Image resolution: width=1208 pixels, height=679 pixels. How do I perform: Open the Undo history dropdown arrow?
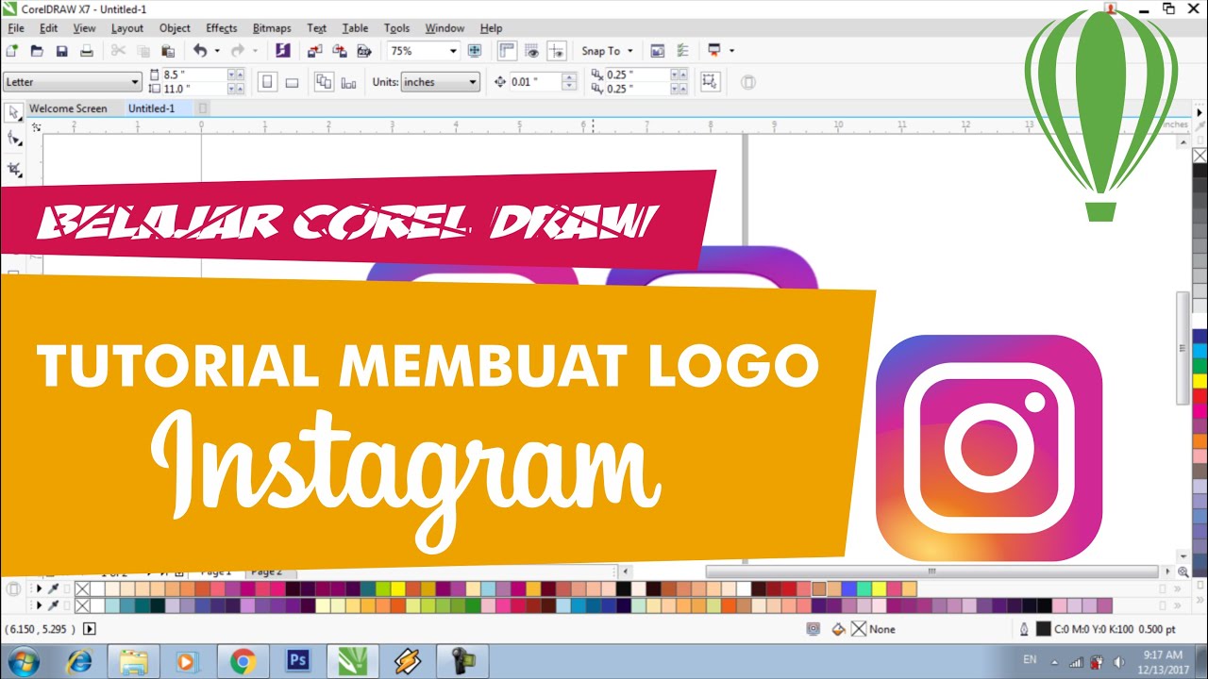tap(217, 51)
